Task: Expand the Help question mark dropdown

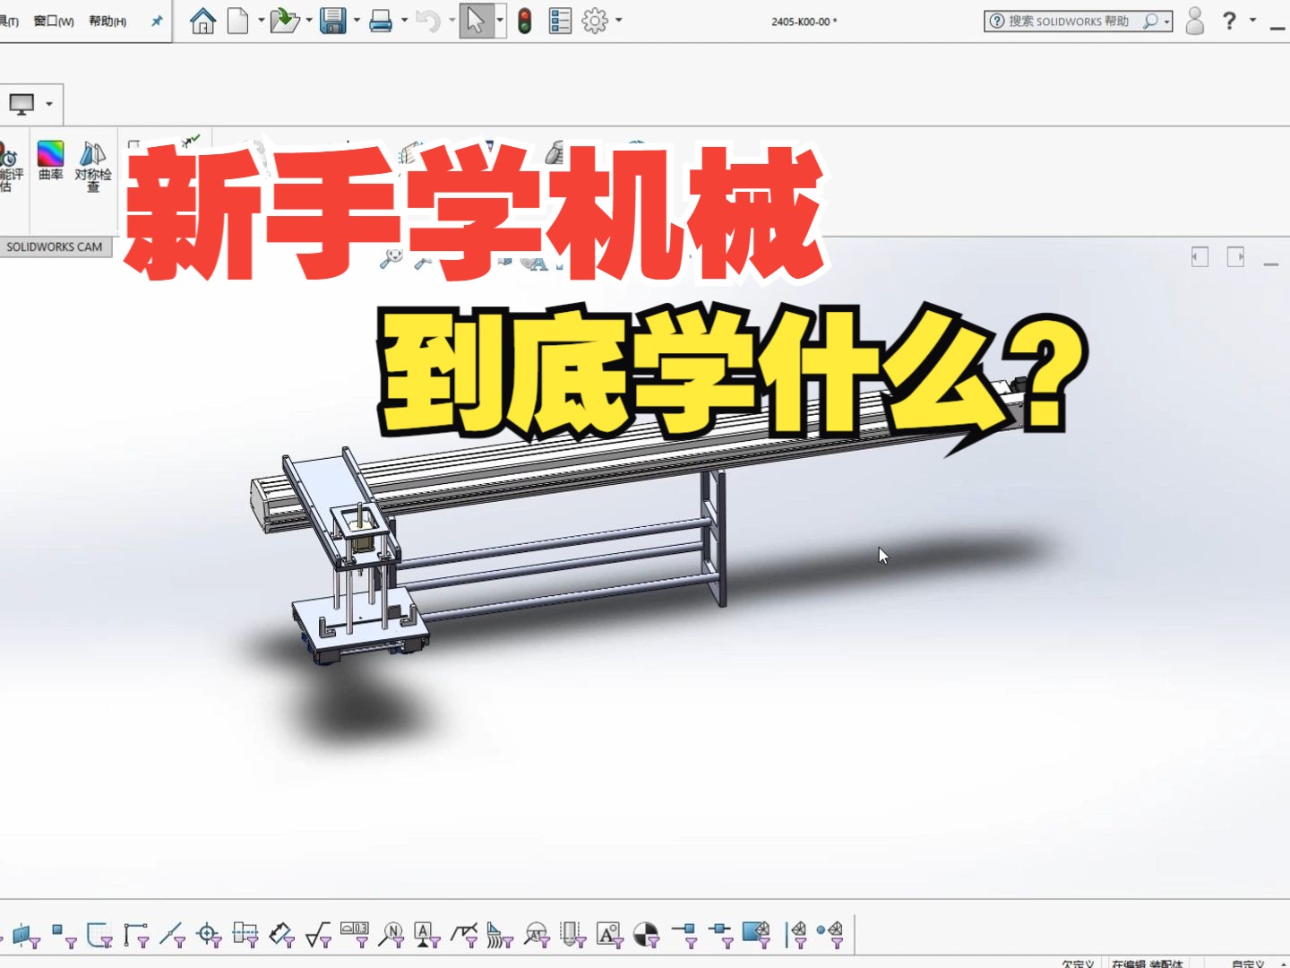Action: 1252,20
